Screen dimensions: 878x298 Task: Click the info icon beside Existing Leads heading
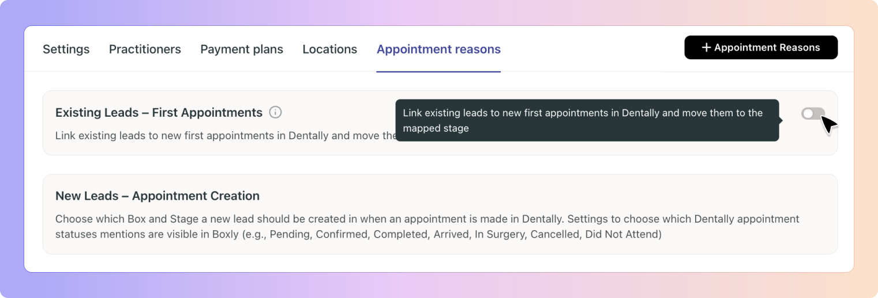pos(276,113)
